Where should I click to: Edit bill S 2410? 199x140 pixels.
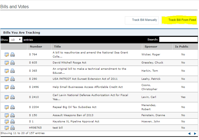(7, 97)
